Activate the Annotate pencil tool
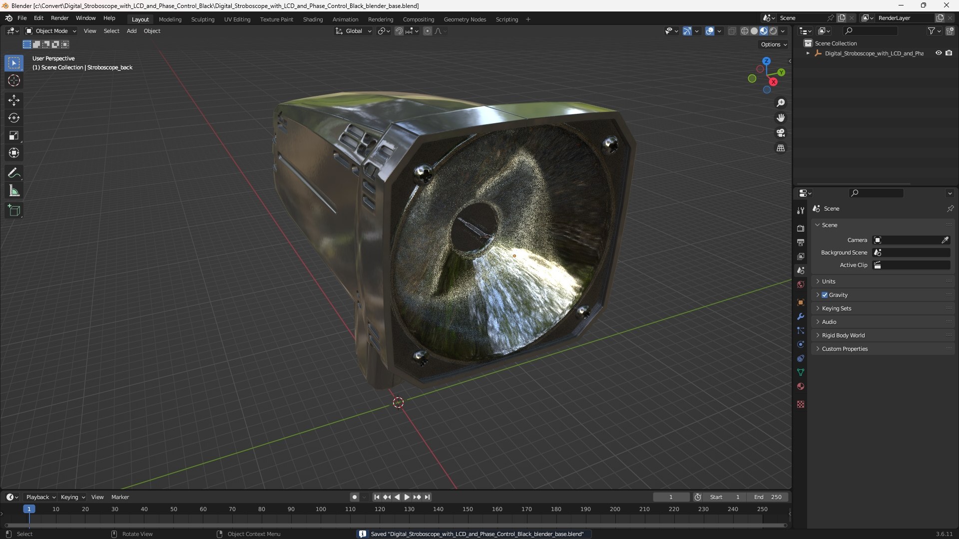The image size is (959, 539). [x=13, y=173]
